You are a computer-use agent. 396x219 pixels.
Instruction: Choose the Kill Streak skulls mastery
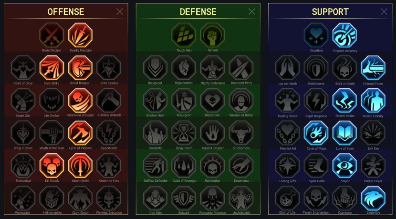(52, 166)
